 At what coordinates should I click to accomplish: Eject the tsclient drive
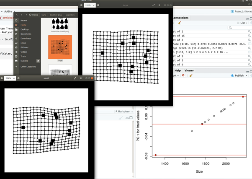38,60
